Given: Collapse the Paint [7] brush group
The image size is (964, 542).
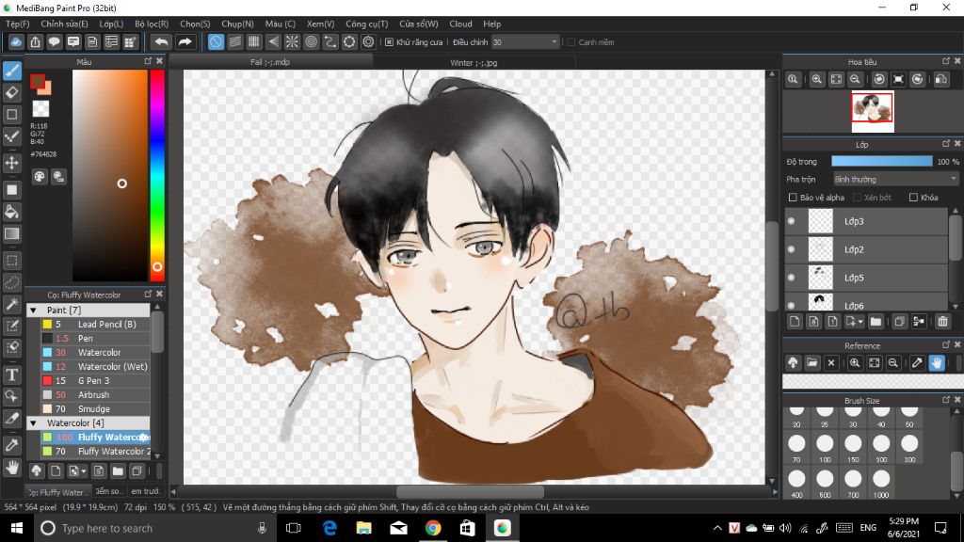Looking at the screenshot, I should coord(33,311).
